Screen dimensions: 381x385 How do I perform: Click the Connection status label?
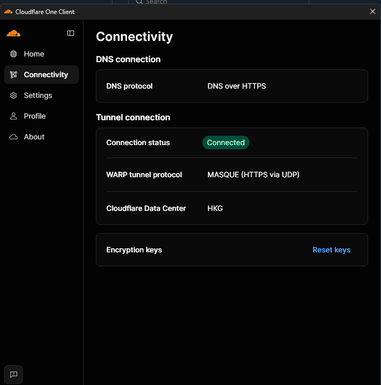(x=138, y=142)
